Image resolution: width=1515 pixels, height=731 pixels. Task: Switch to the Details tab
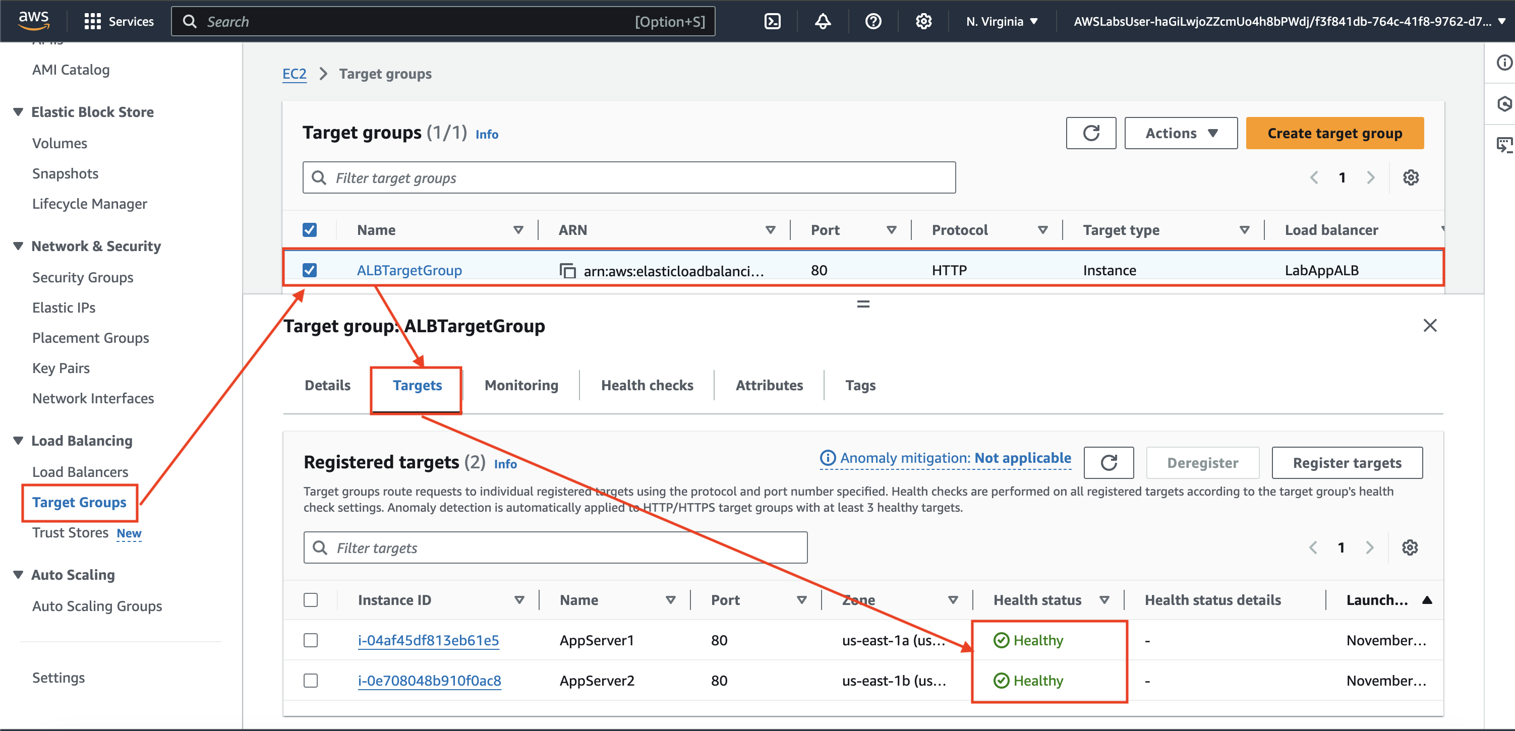[327, 385]
